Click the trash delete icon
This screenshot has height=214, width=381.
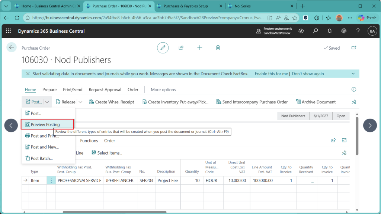pos(218,48)
